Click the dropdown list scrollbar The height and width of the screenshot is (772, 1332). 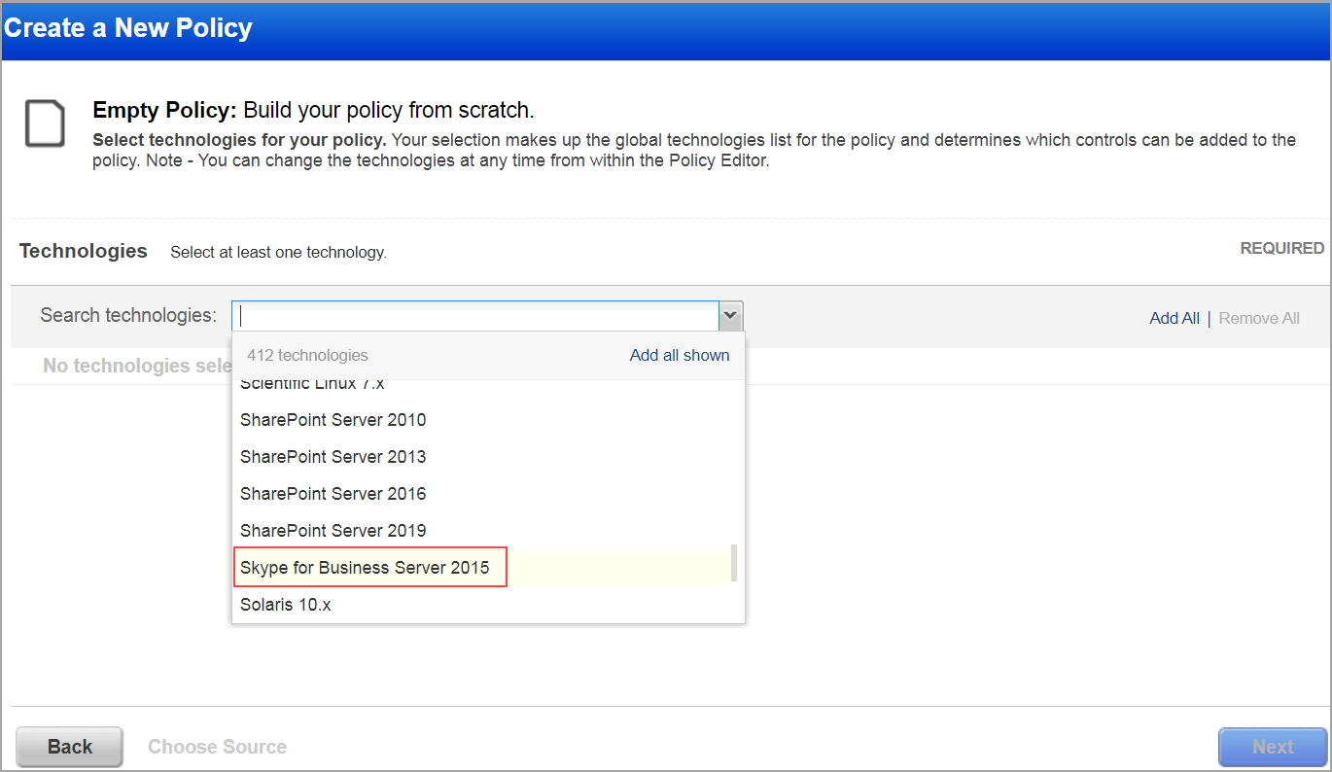coord(734,562)
